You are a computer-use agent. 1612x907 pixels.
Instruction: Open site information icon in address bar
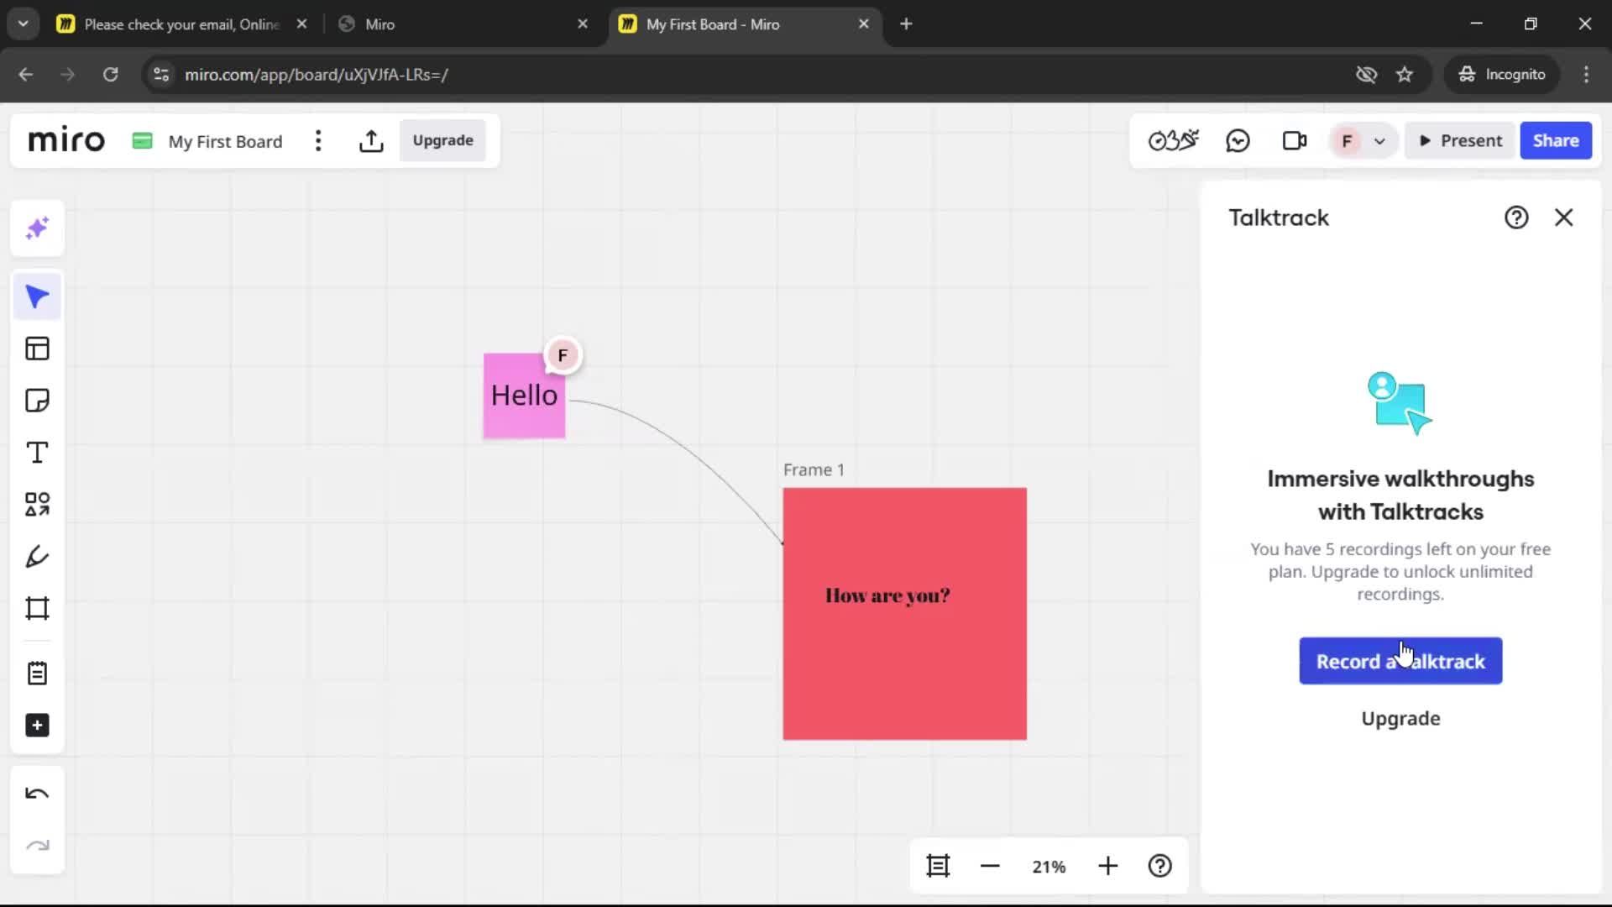[161, 75]
